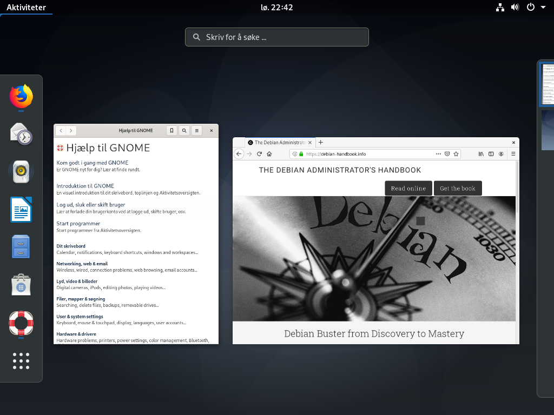
Task: Click the "Get the book" button
Action: 457,188
